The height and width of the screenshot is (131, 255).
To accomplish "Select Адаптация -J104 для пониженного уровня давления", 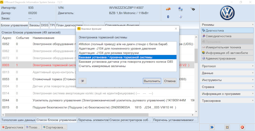I will [127, 48].
